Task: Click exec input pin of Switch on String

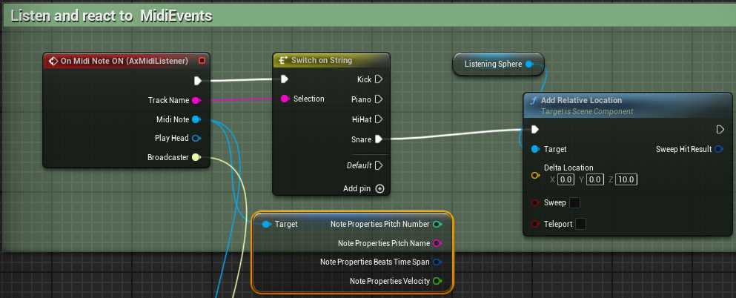Action: click(x=284, y=79)
